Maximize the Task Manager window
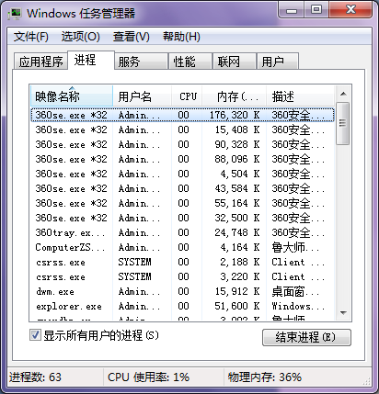Image resolution: width=379 pixels, height=394 pixels. coord(316,10)
